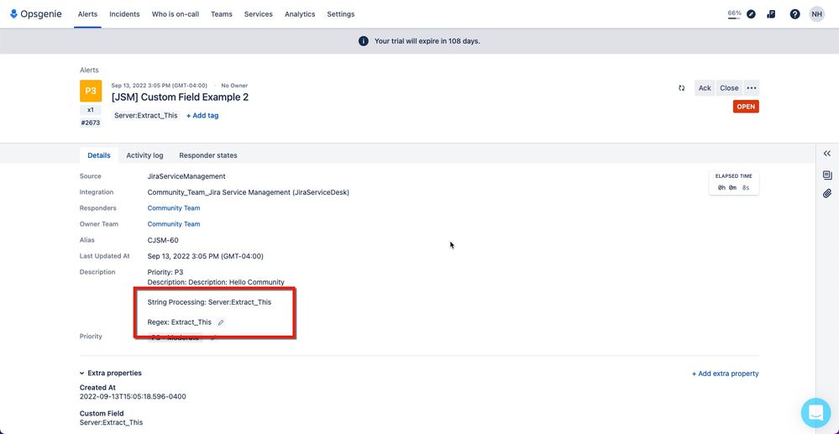839x434 pixels.
Task: Click the OPEN status label
Action: pos(746,107)
